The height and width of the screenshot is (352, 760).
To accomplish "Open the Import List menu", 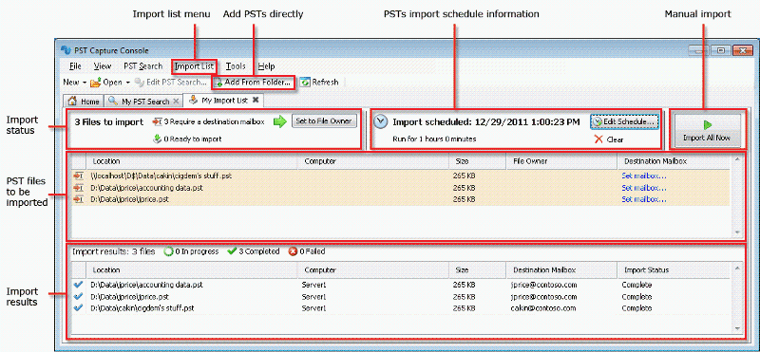I will coord(194,66).
